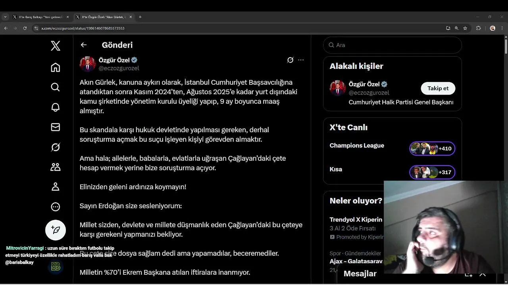Click the compose post feather button
Image resolution: width=508 pixels, height=285 pixels.
[56, 230]
